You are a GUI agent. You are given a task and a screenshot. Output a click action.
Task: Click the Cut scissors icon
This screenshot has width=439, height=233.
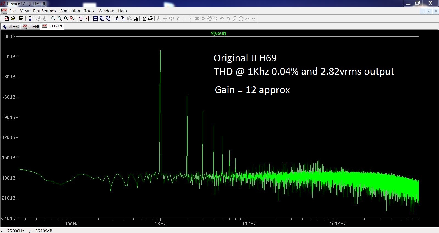pos(117,19)
